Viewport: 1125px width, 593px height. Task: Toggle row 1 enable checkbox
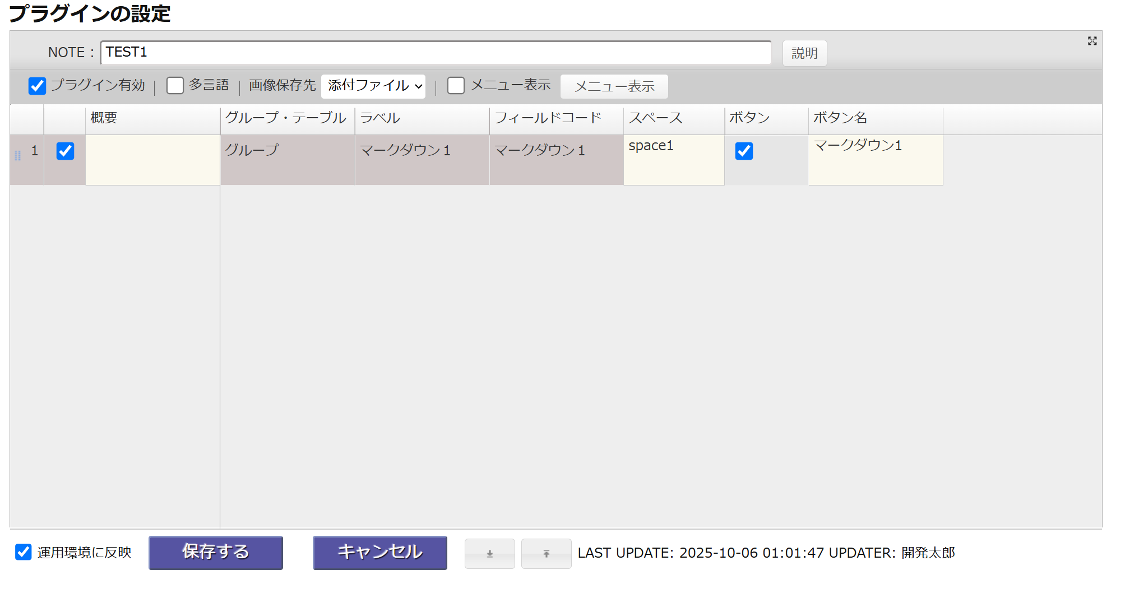[x=65, y=151]
